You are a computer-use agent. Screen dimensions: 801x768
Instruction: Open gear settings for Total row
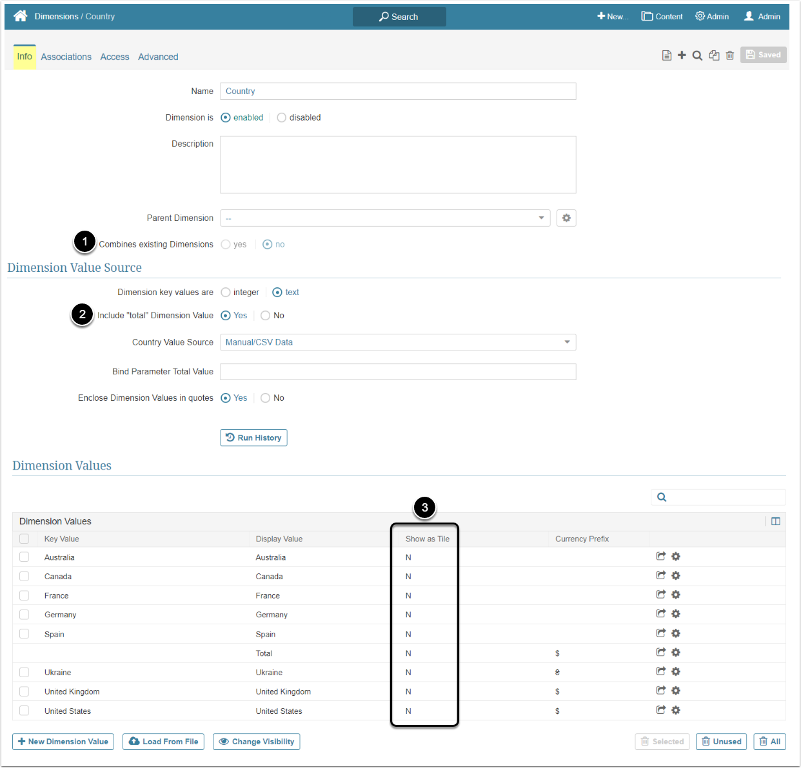pos(676,652)
